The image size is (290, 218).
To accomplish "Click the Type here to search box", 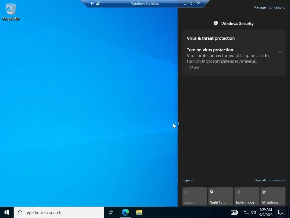I will (59, 212).
